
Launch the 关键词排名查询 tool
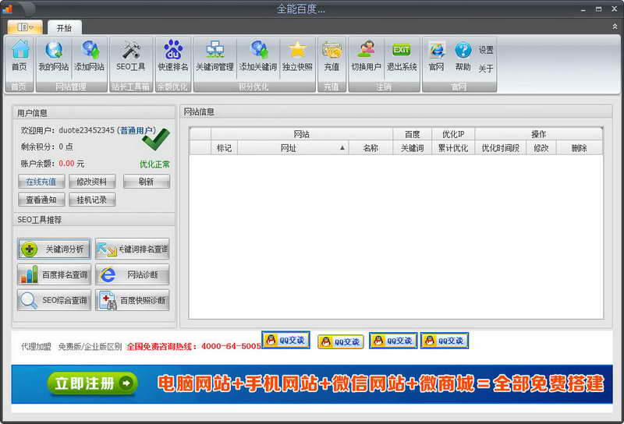132,249
